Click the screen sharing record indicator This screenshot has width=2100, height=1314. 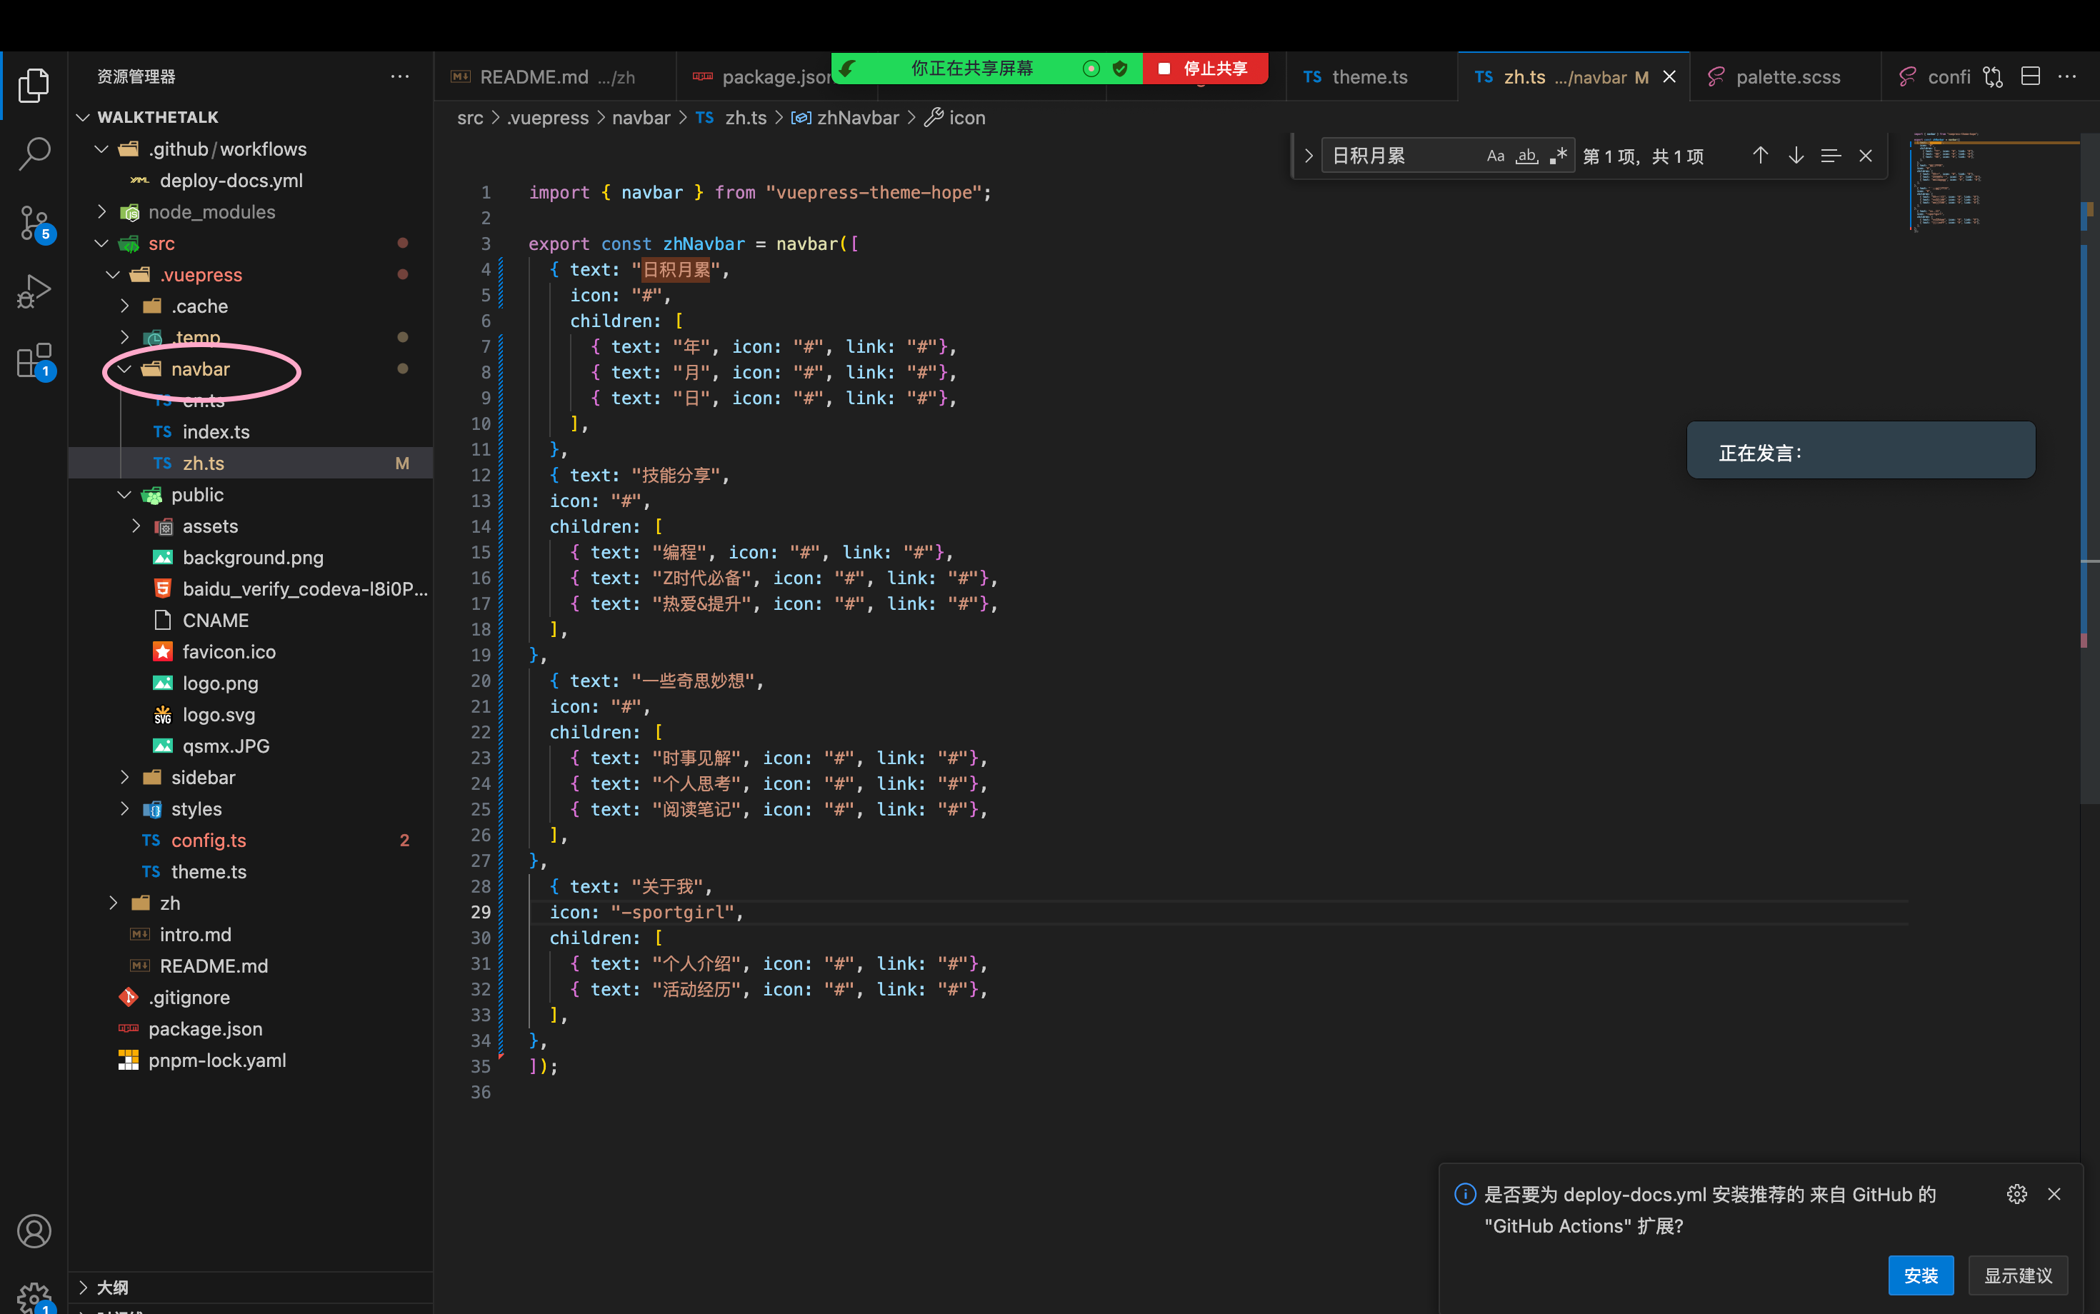[1091, 69]
